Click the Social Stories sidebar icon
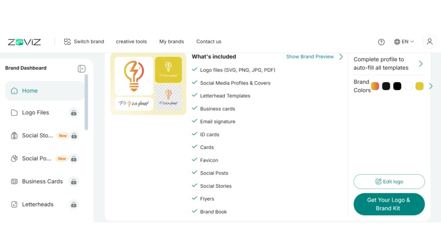This screenshot has width=441, height=248. (14, 136)
